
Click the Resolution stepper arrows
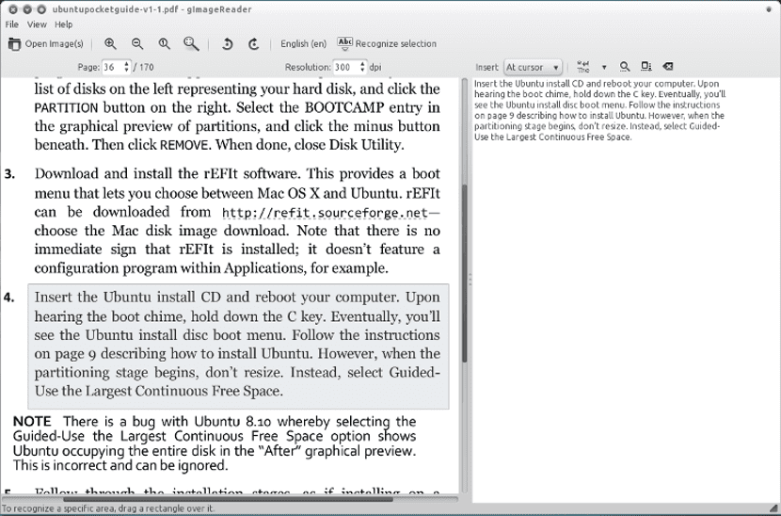362,67
